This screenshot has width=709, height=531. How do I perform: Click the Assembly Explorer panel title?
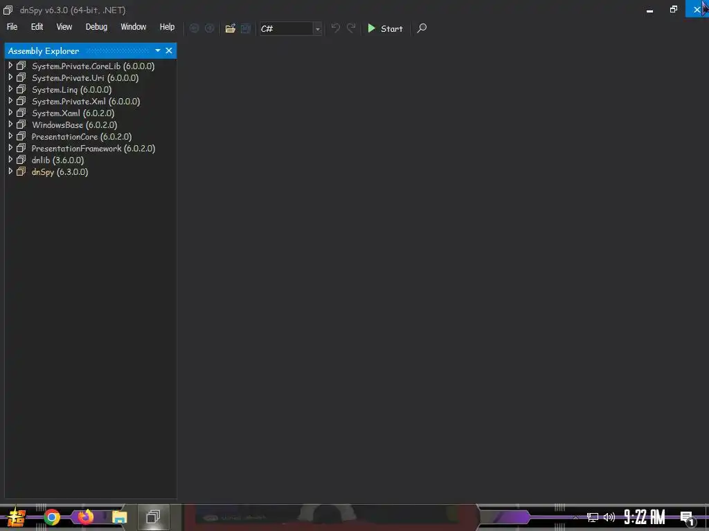[44, 51]
